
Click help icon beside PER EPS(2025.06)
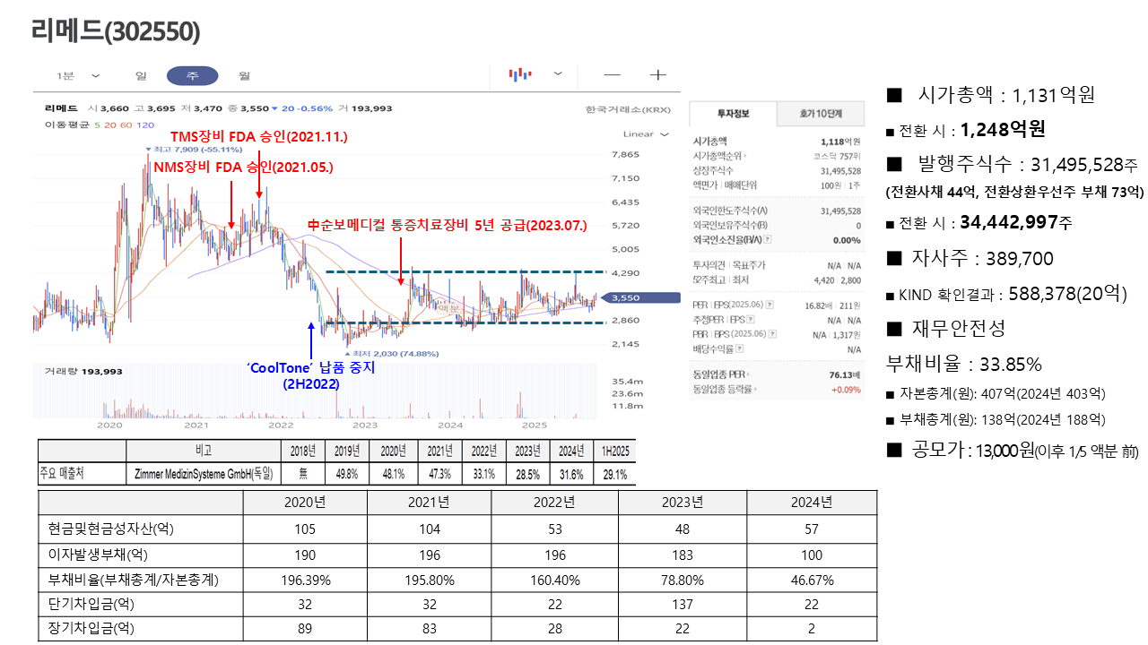[x=770, y=305]
